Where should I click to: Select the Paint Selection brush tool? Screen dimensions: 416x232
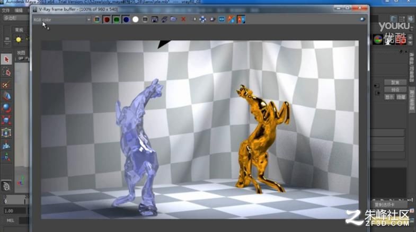6,84
